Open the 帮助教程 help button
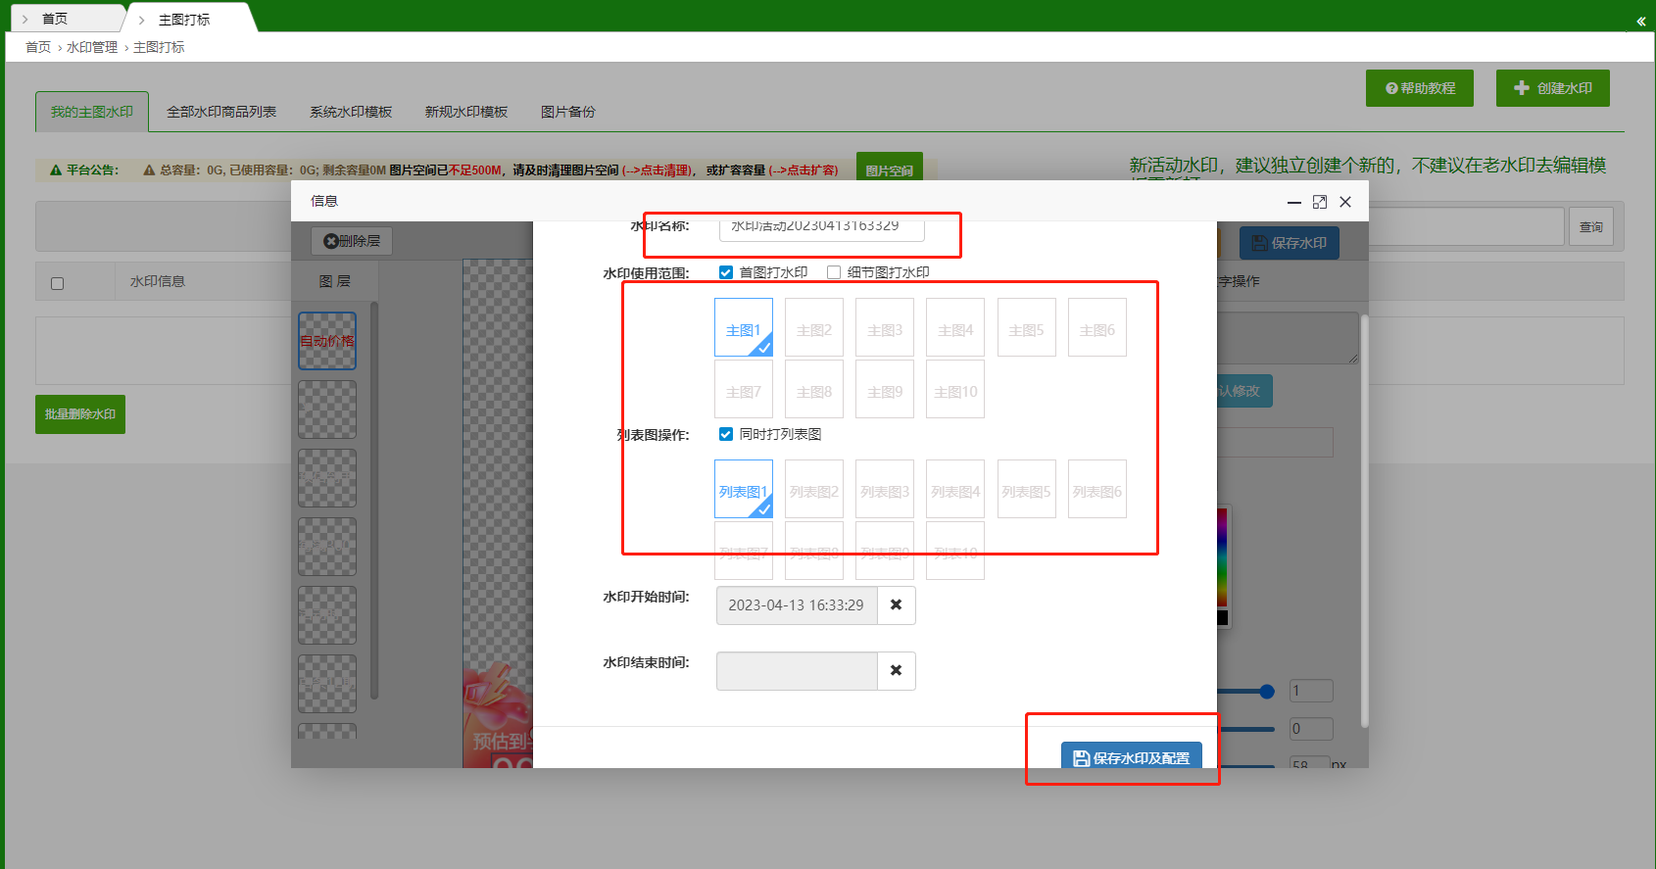1656x869 pixels. (x=1419, y=88)
